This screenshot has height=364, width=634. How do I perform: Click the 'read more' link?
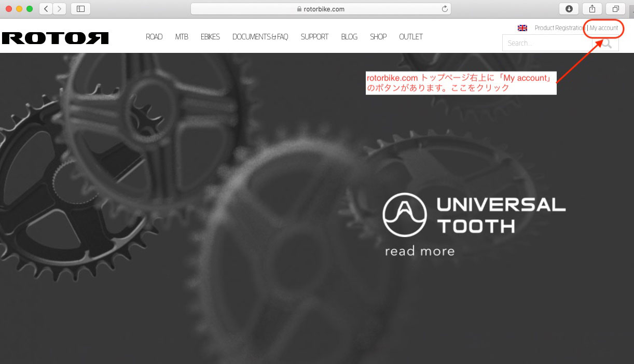tap(420, 251)
